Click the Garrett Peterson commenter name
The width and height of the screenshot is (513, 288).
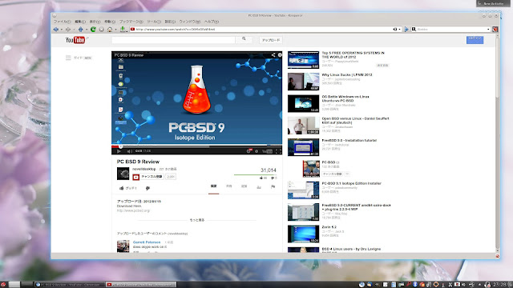click(147, 242)
